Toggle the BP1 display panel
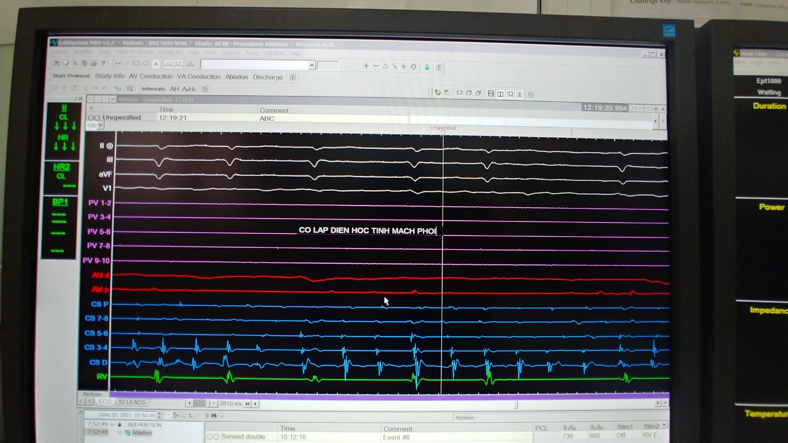788x443 pixels. [60, 227]
